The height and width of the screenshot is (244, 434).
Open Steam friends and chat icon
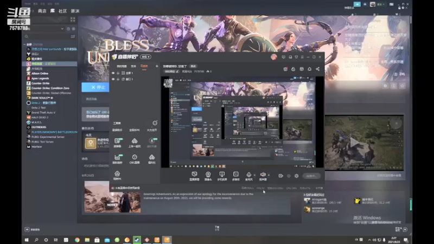click(x=405, y=229)
